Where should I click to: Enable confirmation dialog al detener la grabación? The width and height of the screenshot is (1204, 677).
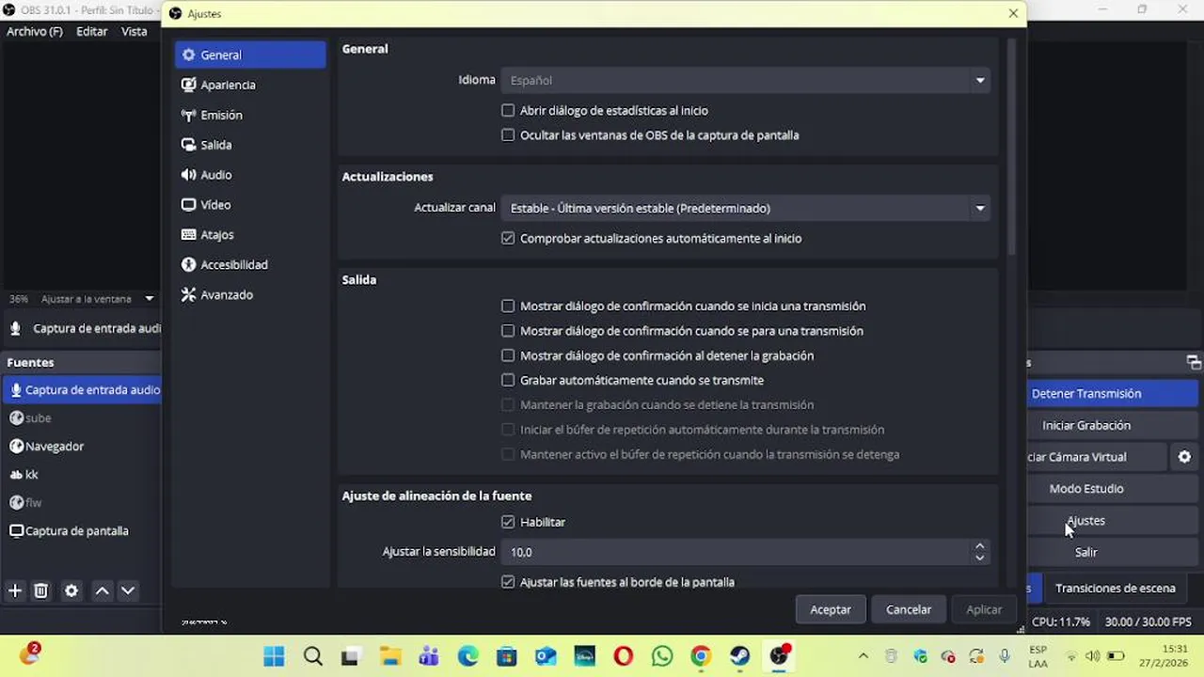(x=508, y=355)
